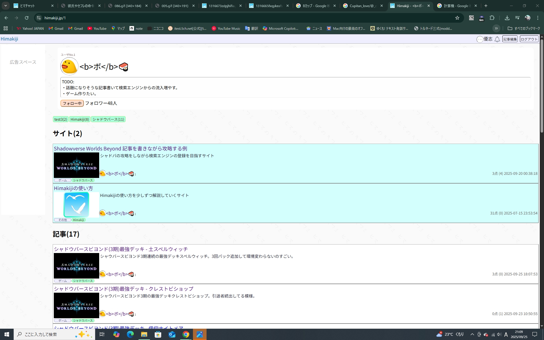Image resolution: width=544 pixels, height=340 pixels.
Task: Switch to the Bカップ Google tab
Action: tap(316, 6)
